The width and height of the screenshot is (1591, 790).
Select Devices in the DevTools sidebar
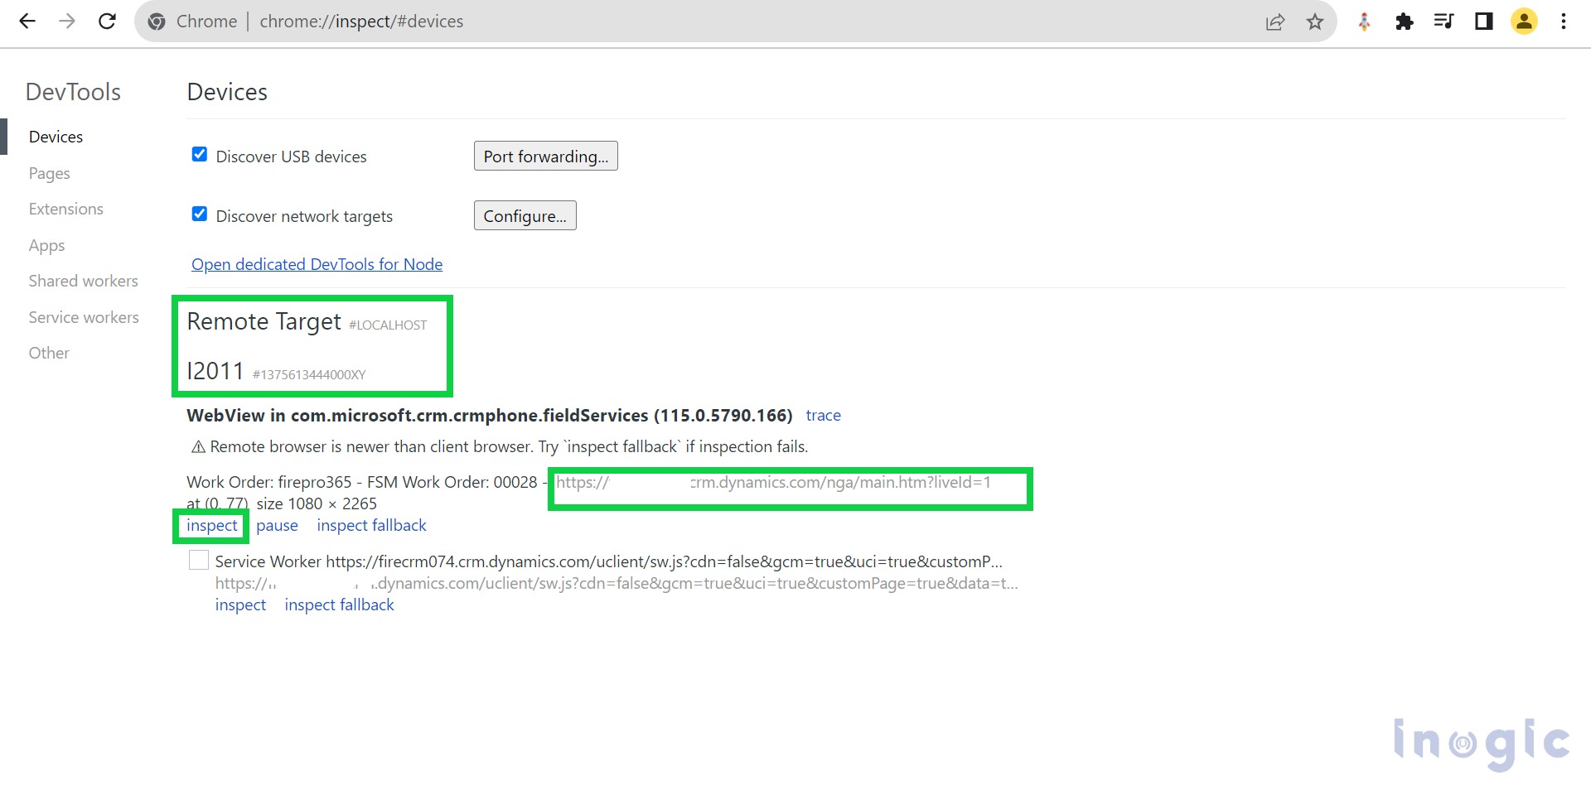(56, 137)
